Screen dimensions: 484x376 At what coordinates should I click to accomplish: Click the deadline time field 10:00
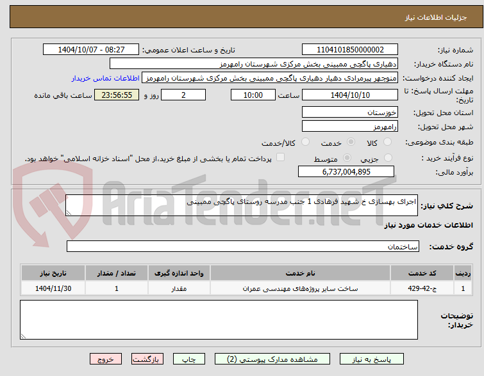[x=253, y=95]
